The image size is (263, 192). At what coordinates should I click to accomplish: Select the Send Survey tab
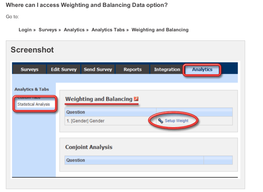click(x=97, y=69)
